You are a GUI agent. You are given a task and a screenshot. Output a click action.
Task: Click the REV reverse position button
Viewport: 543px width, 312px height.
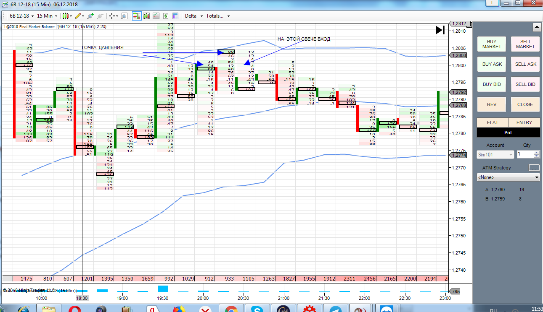(492, 104)
